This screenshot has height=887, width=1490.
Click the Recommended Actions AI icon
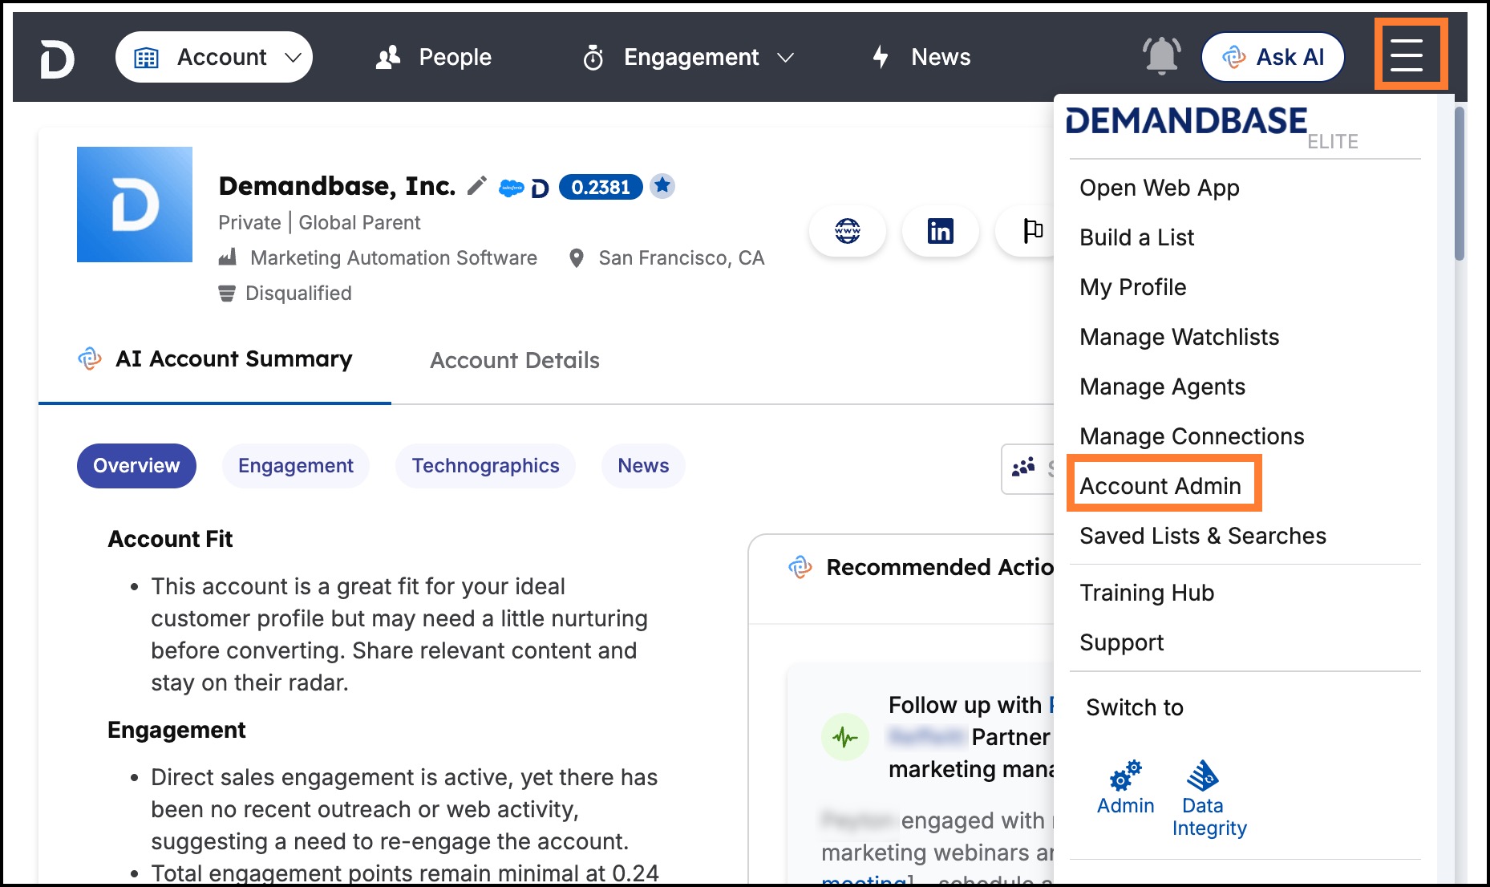pyautogui.click(x=800, y=567)
